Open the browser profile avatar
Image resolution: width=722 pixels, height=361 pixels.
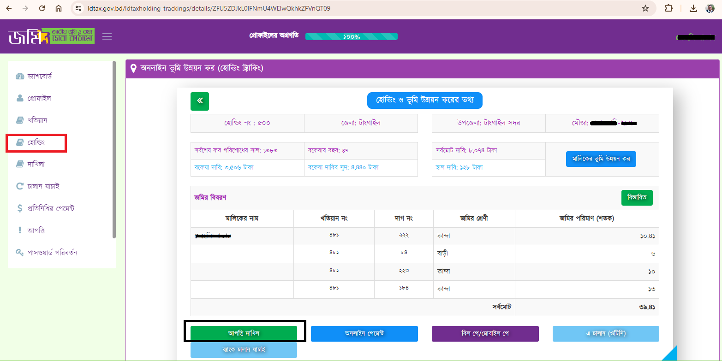point(710,8)
